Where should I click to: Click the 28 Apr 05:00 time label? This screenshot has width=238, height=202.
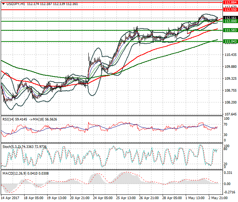[172, 198]
